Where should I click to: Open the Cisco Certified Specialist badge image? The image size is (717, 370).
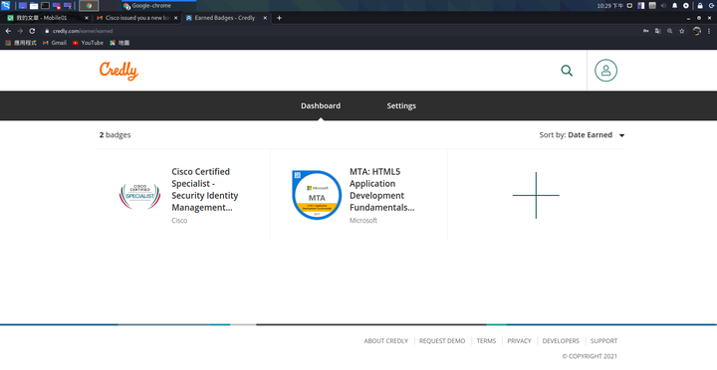click(140, 196)
